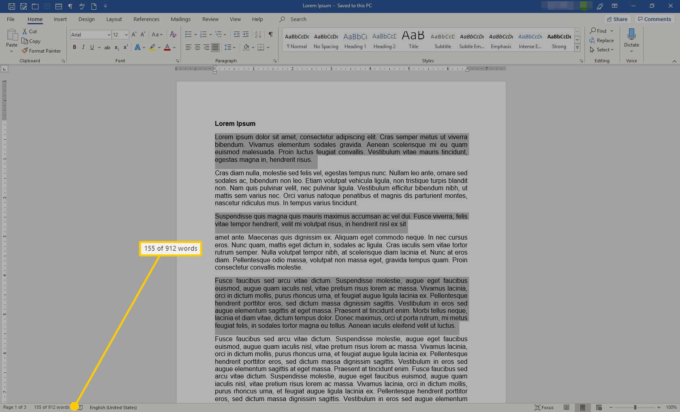Decrease paragraph indent
Viewport: 680px width, 412px height.
pyautogui.click(x=237, y=35)
